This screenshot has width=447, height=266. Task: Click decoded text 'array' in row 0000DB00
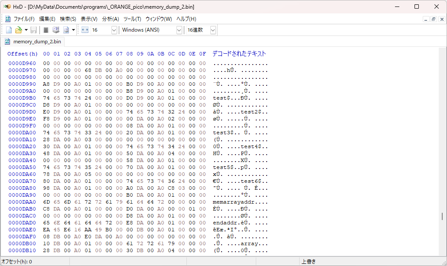pyautogui.click(x=249, y=244)
